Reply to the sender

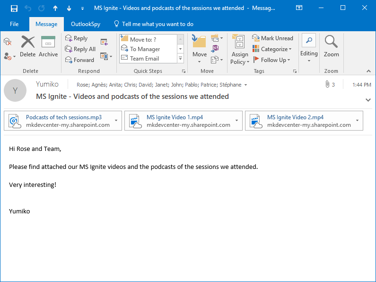[x=77, y=38]
